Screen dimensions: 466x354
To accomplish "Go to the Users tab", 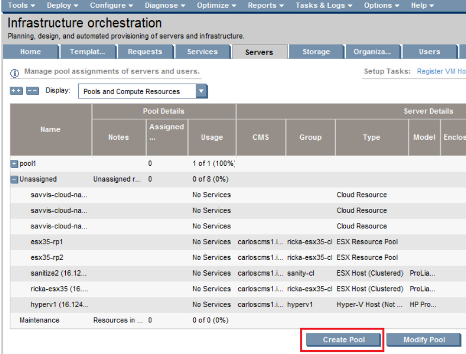I will click(429, 52).
